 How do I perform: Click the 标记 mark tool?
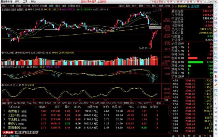click(x=154, y=6)
